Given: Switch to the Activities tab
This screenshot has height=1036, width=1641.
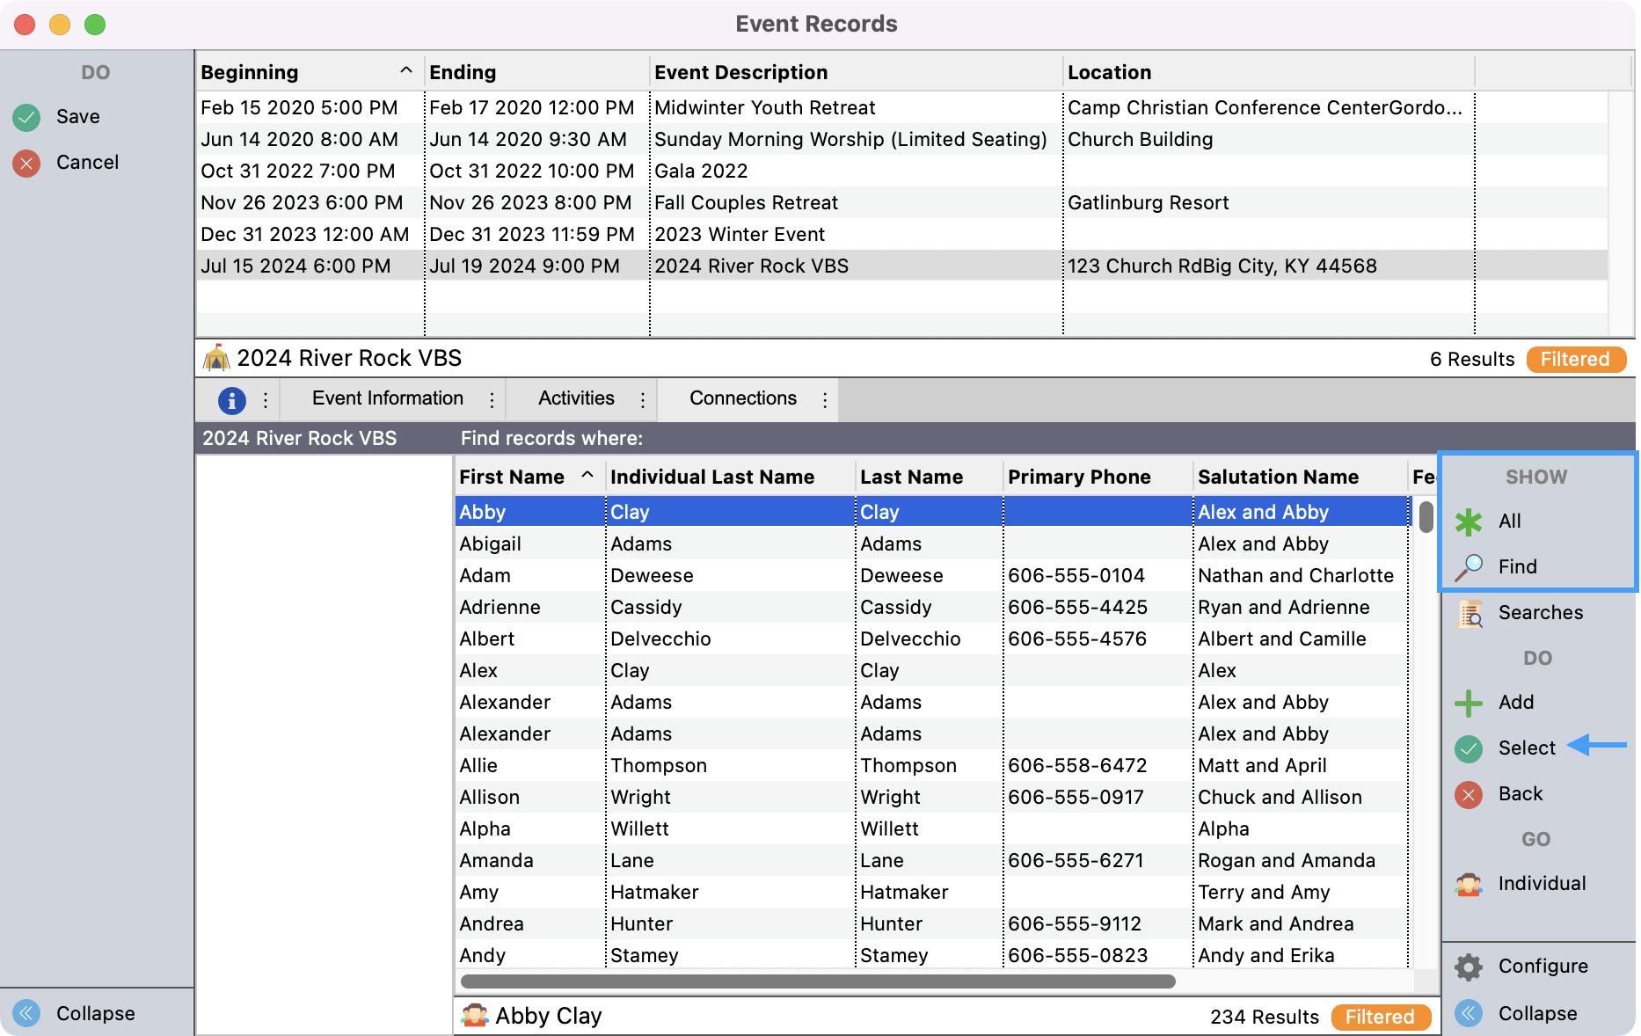Looking at the screenshot, I should coord(576,398).
